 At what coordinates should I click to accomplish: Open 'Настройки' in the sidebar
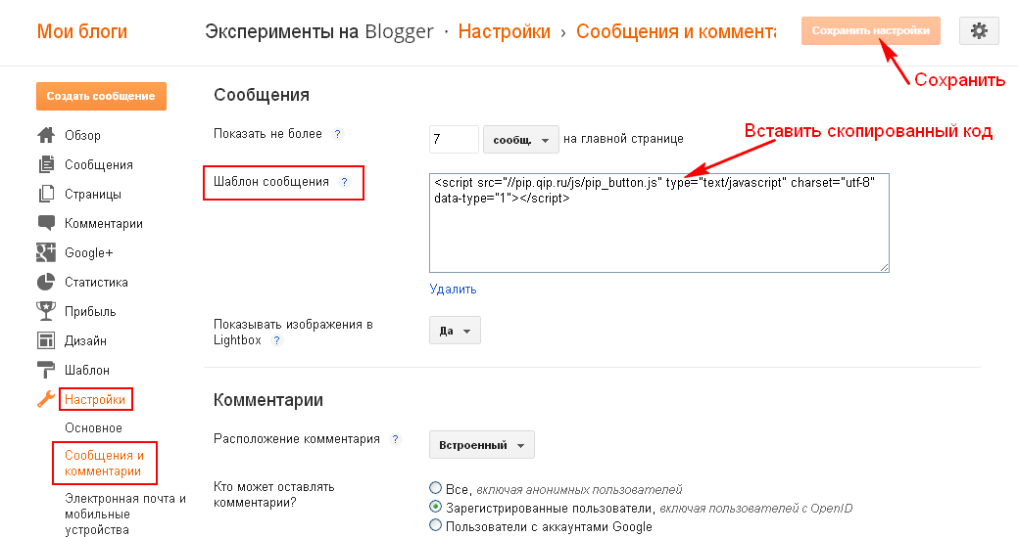(x=95, y=399)
